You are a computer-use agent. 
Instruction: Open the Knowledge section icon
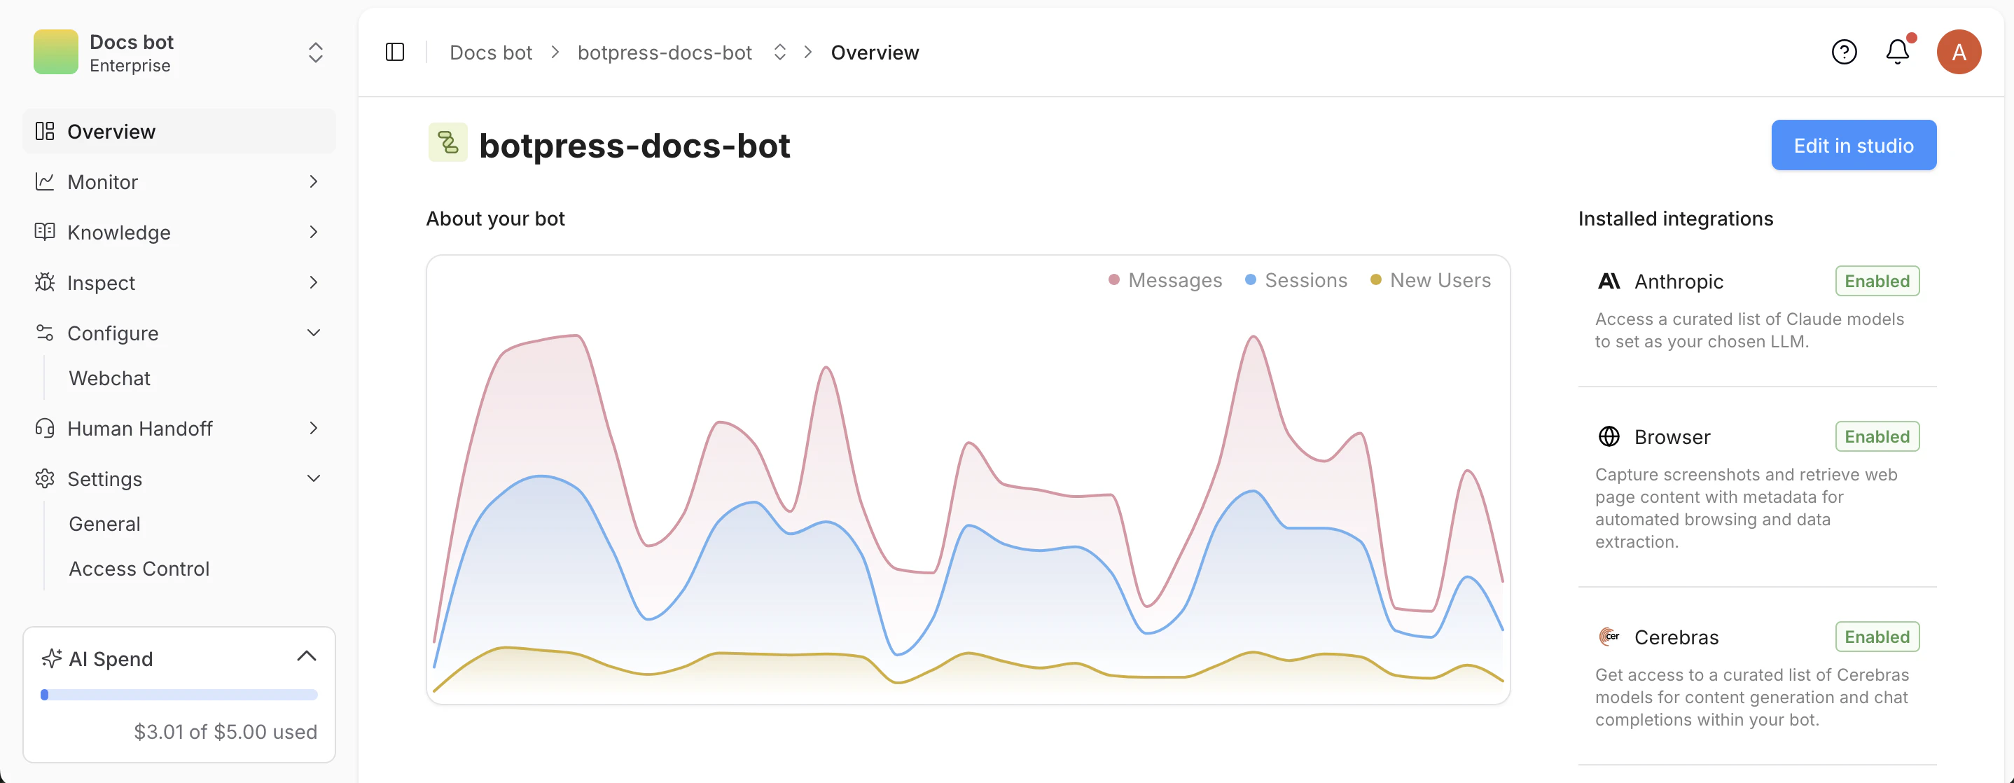45,232
